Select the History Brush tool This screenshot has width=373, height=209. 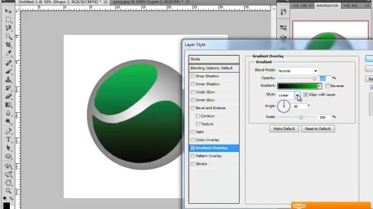click(8, 88)
